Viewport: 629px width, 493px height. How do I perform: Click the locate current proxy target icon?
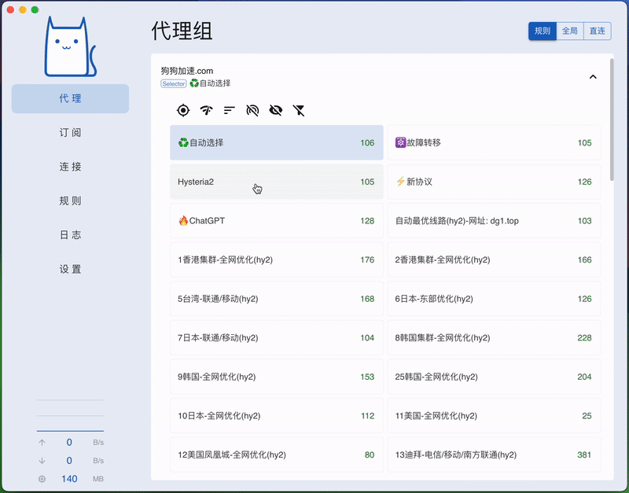click(x=183, y=111)
